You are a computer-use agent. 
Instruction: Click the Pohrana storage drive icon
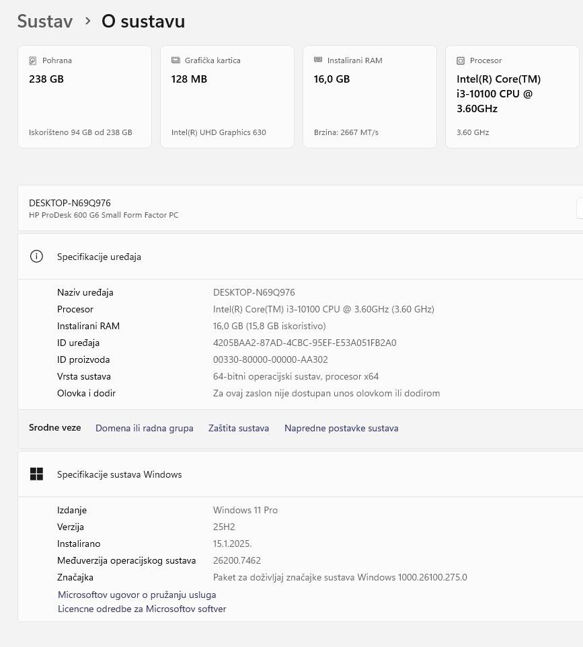pos(33,60)
